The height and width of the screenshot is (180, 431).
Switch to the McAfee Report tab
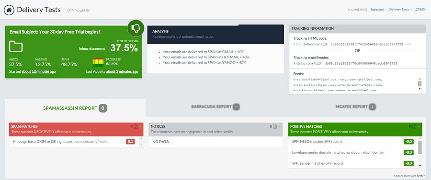[x=355, y=107]
